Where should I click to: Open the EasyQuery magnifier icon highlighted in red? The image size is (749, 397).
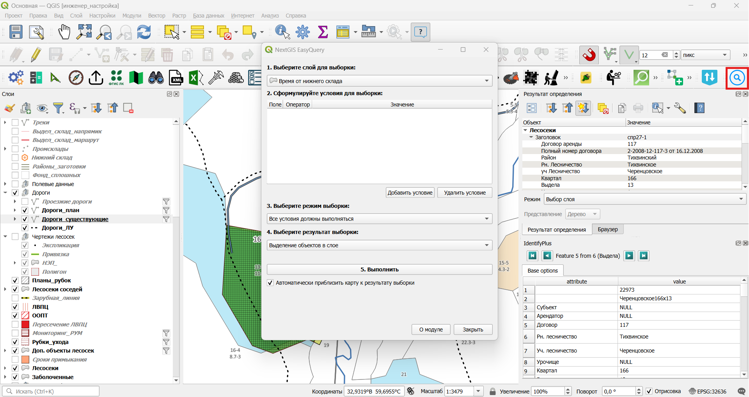tap(737, 78)
